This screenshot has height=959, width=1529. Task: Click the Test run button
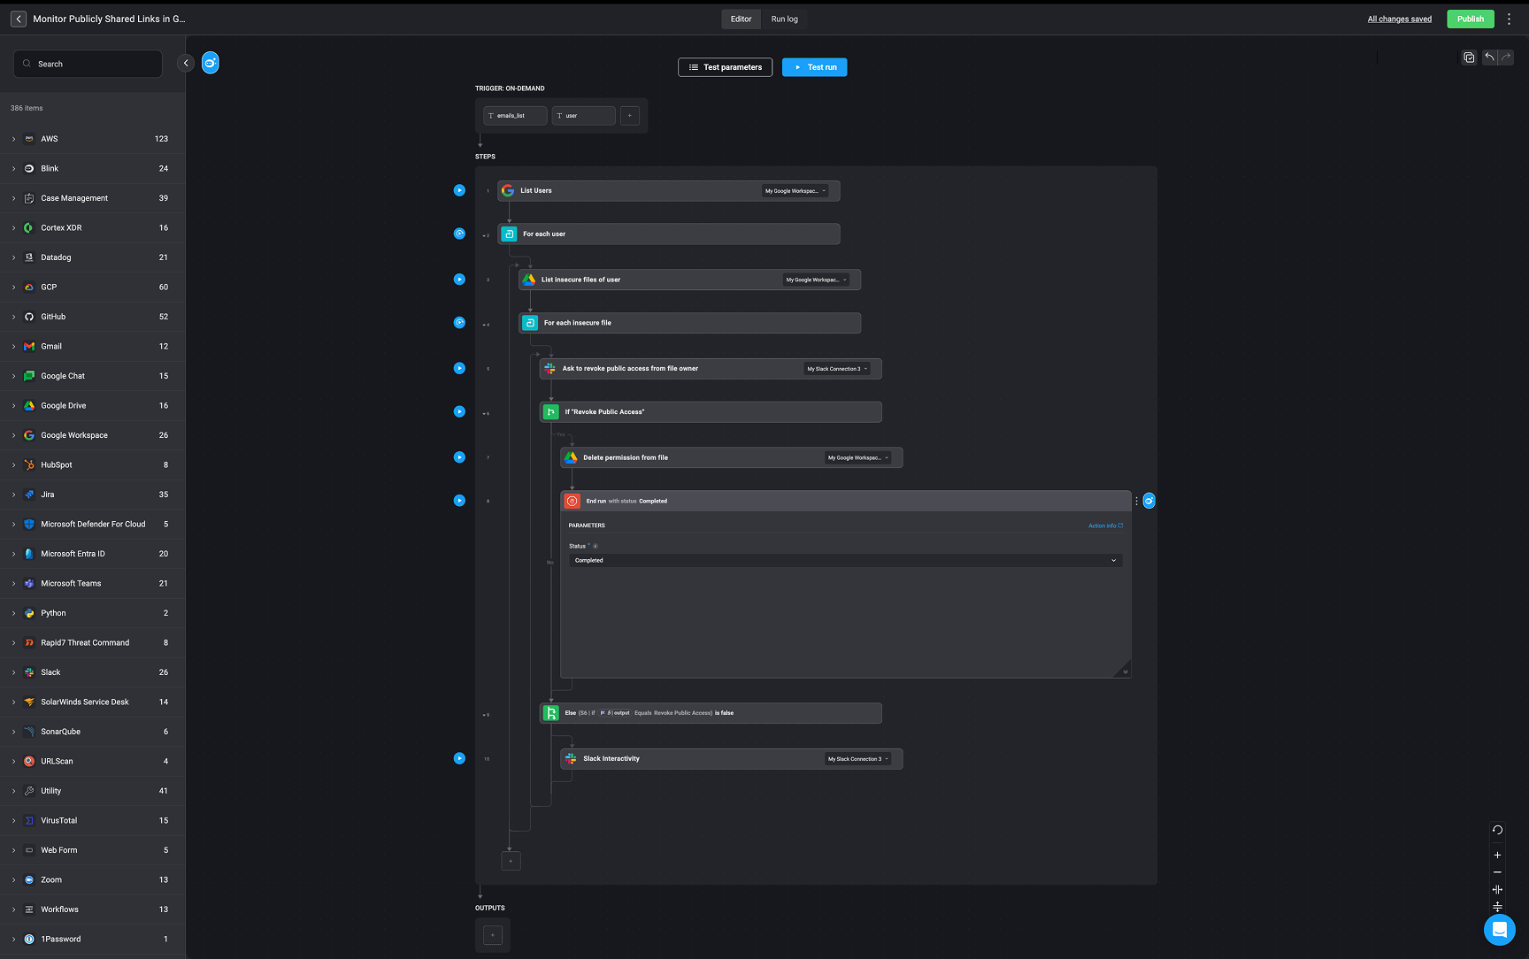(815, 67)
